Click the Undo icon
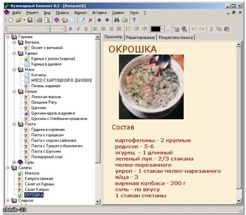Image resolution: width=246 pixels, height=215 pixels. (194, 29)
